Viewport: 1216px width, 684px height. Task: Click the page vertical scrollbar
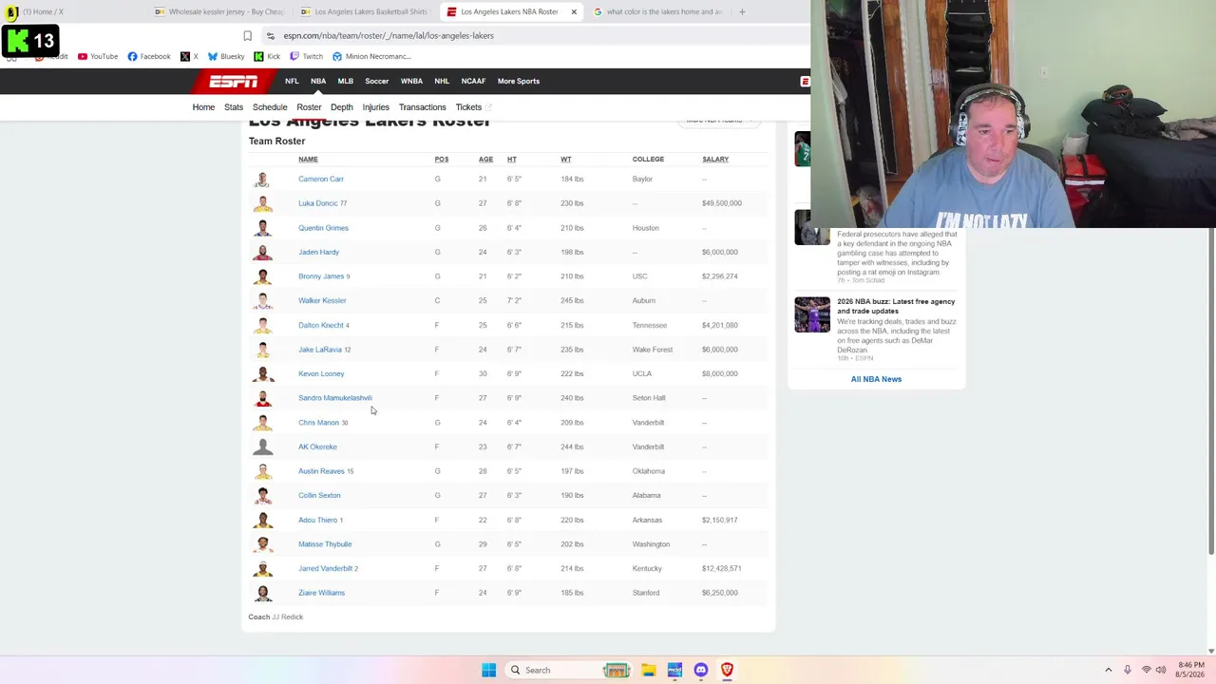point(1211,389)
